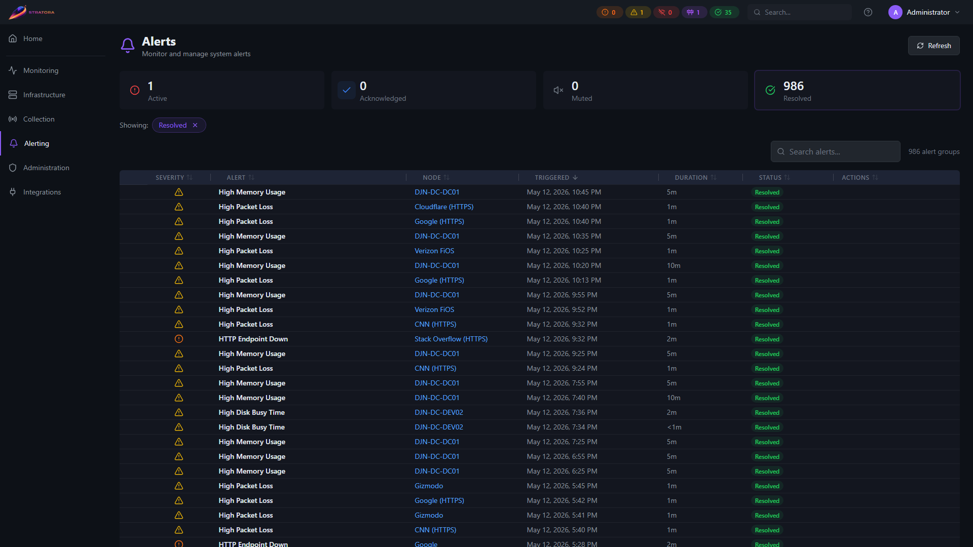The height and width of the screenshot is (547, 973).
Task: Sort the table by Triggered column
Action: point(556,177)
